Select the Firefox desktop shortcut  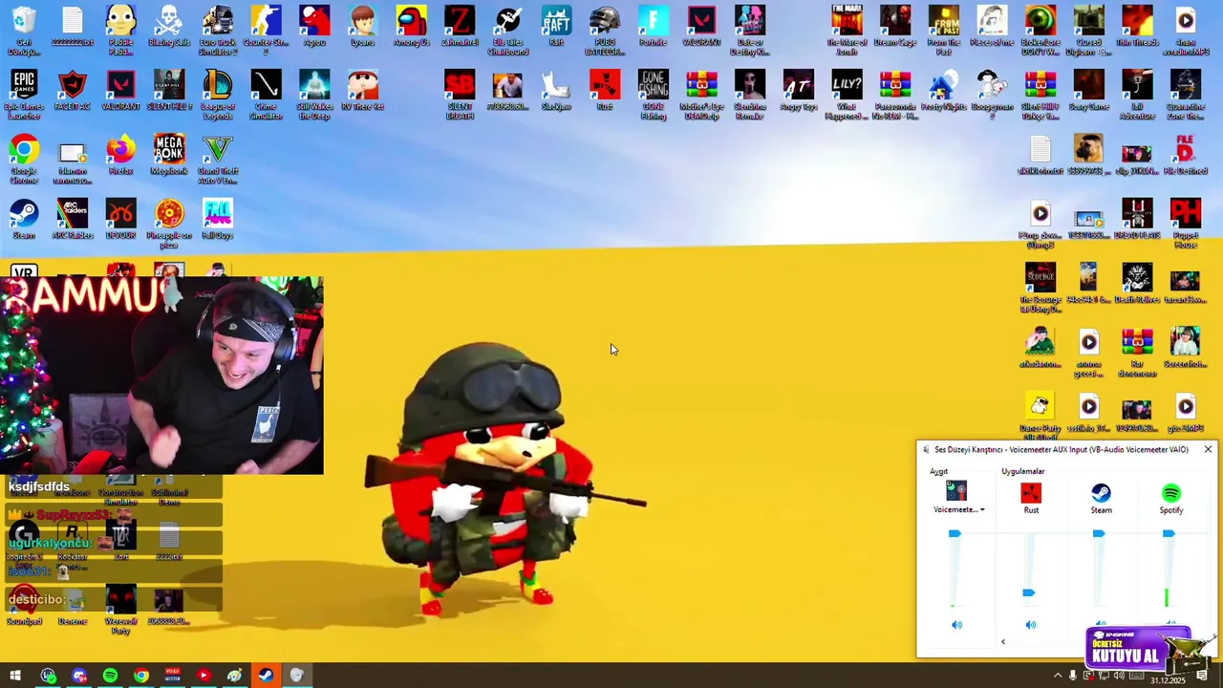coord(120,155)
